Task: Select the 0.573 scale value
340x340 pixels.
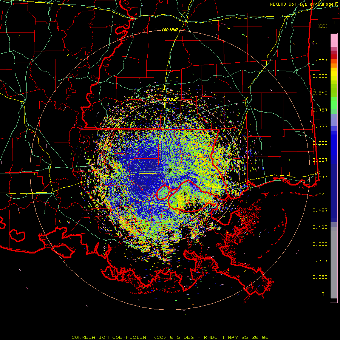Action: tap(320, 177)
